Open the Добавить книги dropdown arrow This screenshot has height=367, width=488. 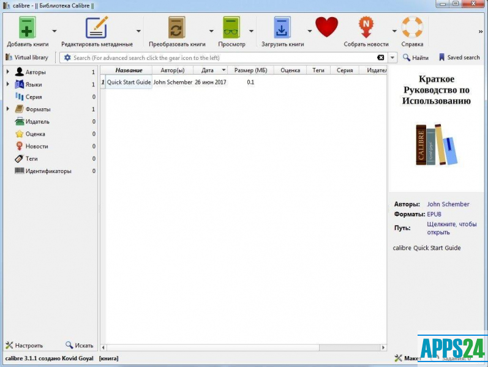coord(54,31)
